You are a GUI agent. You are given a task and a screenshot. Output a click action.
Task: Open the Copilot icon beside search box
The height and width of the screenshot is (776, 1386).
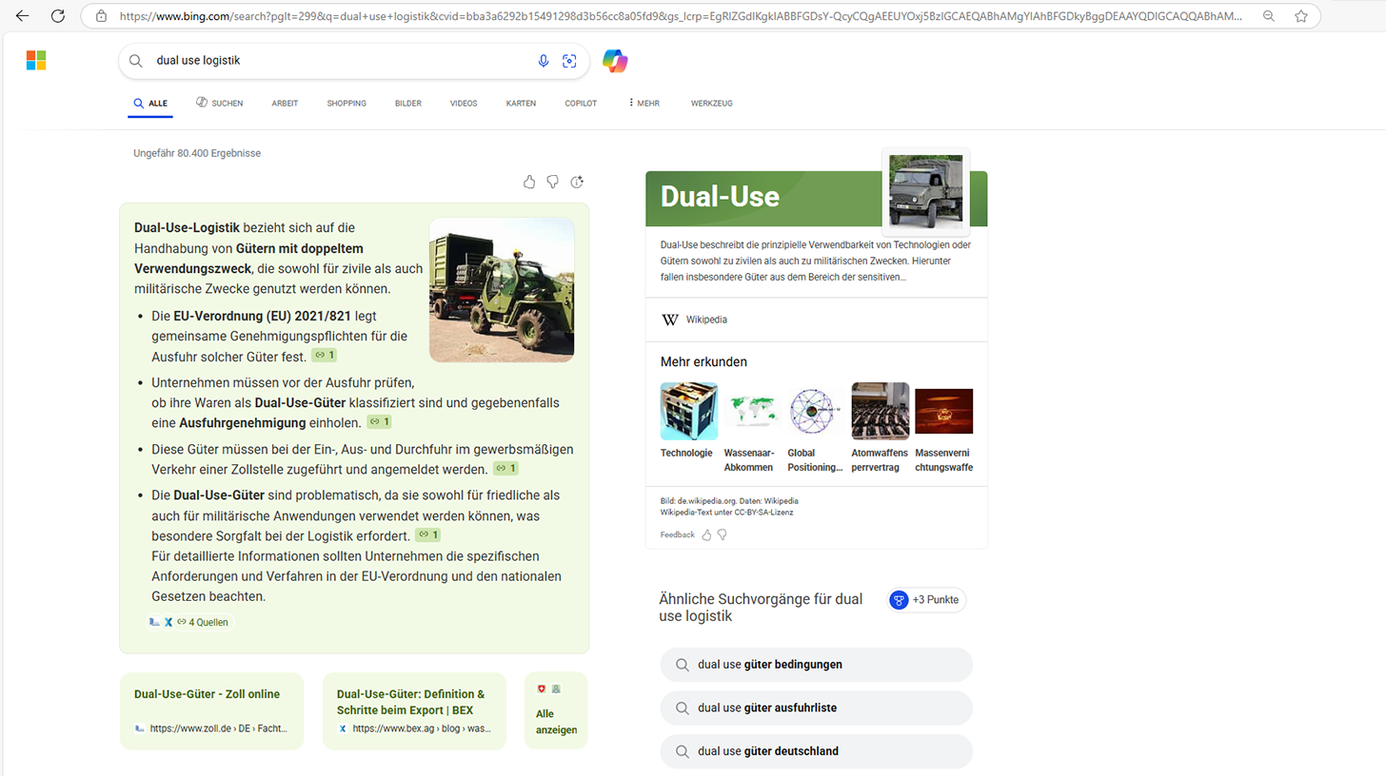pyautogui.click(x=615, y=62)
